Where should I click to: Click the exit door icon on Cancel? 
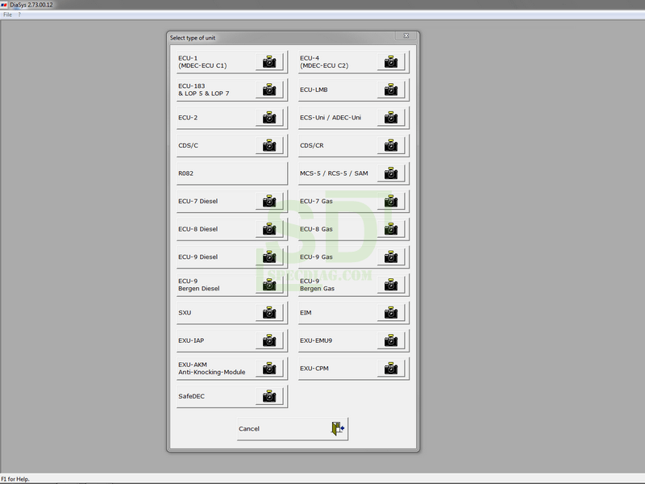click(x=338, y=428)
